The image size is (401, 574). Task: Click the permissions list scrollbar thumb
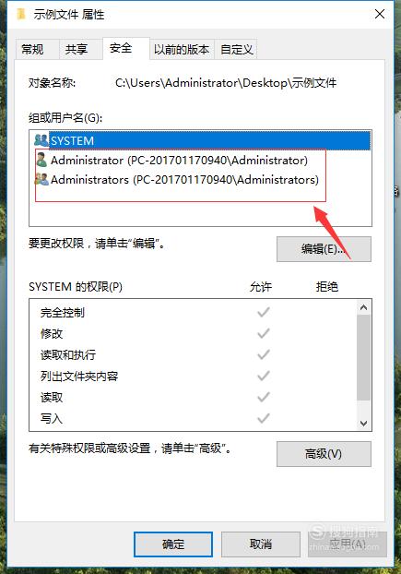(363, 357)
